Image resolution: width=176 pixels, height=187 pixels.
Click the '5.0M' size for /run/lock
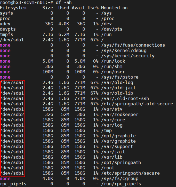48,61
